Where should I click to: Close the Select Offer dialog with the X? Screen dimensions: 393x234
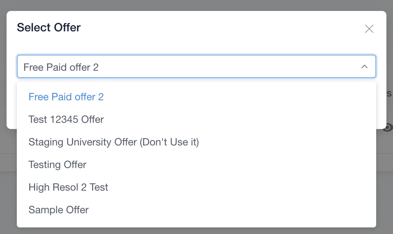[369, 29]
